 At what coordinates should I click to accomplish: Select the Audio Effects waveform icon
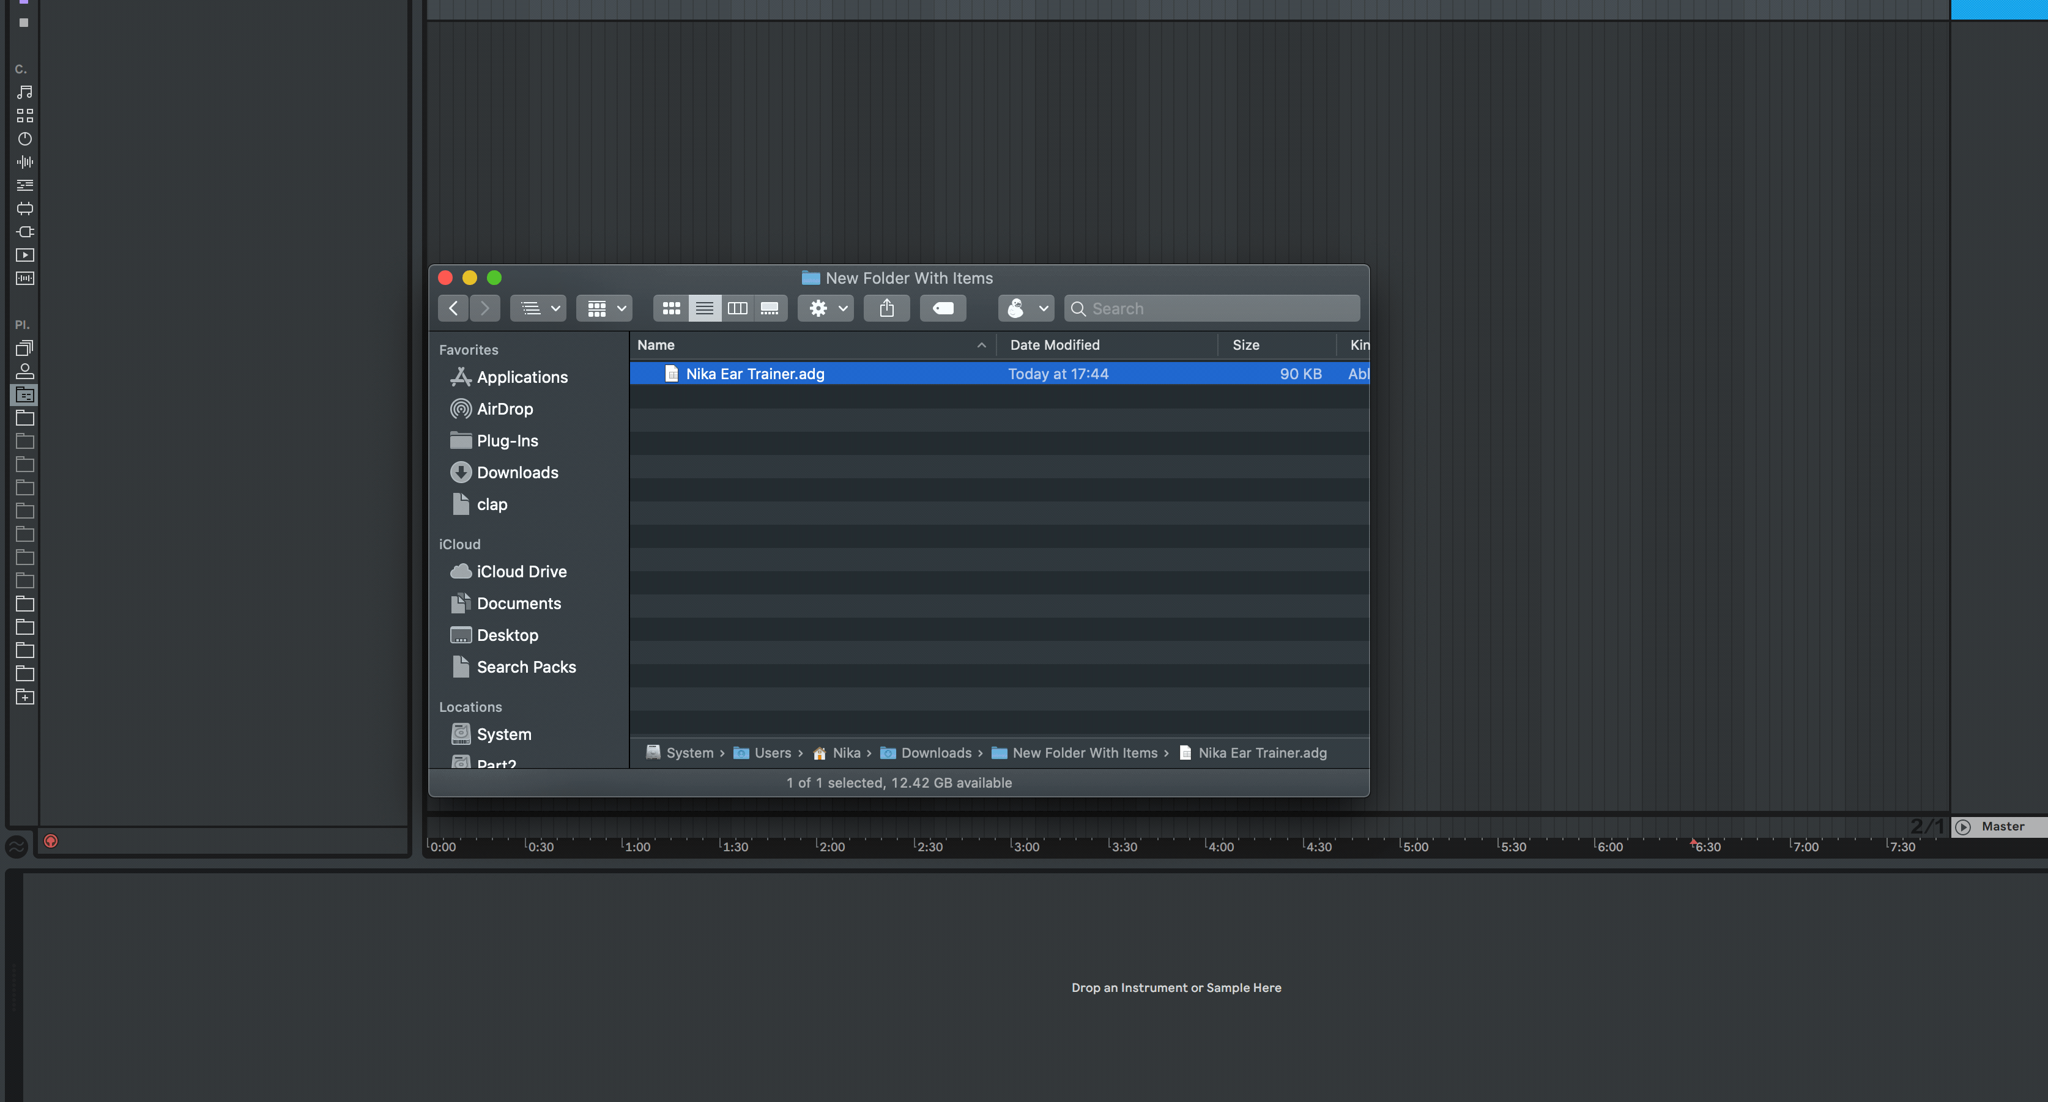point(24,162)
